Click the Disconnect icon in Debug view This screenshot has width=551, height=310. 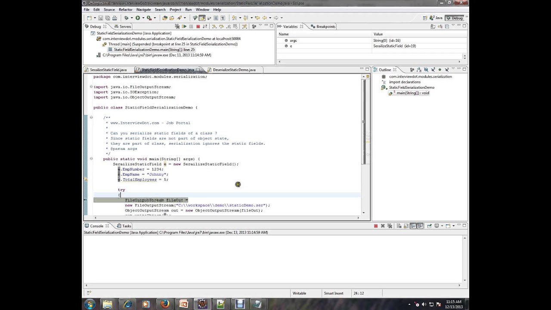(x=205, y=26)
